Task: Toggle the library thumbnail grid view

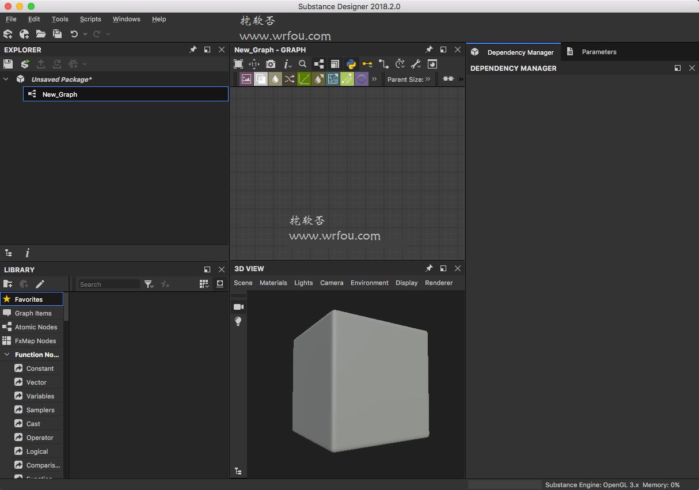Action: 204,284
